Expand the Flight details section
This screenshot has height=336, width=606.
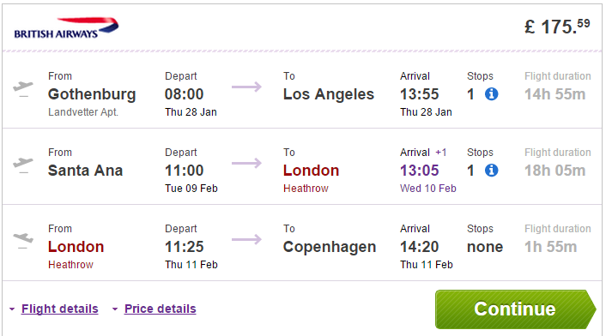click(x=59, y=309)
